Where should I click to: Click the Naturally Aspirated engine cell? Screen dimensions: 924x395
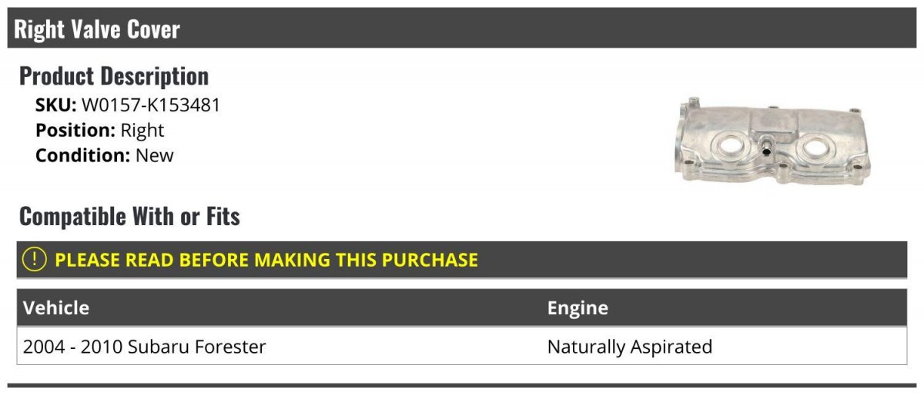pyautogui.click(x=629, y=347)
